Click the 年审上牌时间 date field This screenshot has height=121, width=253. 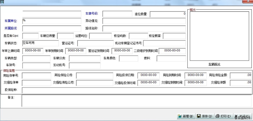tap(33, 51)
